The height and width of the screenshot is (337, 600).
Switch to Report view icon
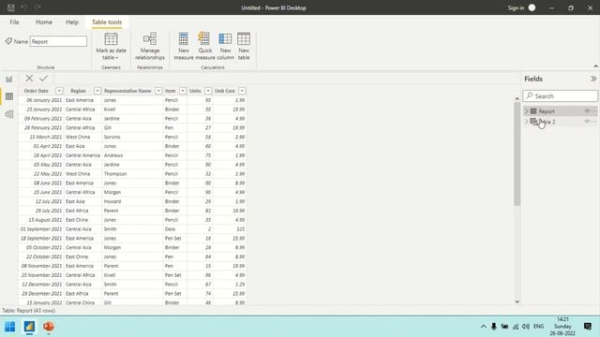[9, 79]
